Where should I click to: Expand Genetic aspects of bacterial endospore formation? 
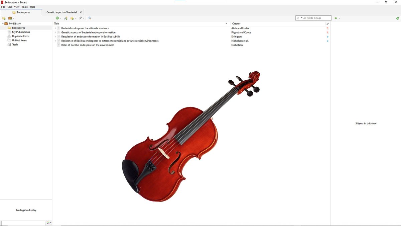55,32
